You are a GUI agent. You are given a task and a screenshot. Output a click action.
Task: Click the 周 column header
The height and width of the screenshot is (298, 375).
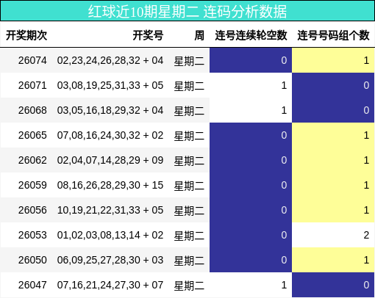199,35
